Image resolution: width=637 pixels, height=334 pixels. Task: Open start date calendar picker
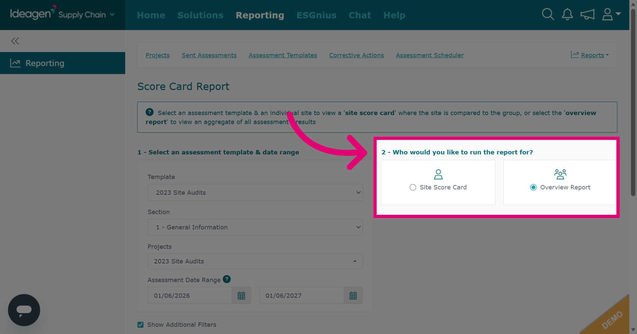241,296
